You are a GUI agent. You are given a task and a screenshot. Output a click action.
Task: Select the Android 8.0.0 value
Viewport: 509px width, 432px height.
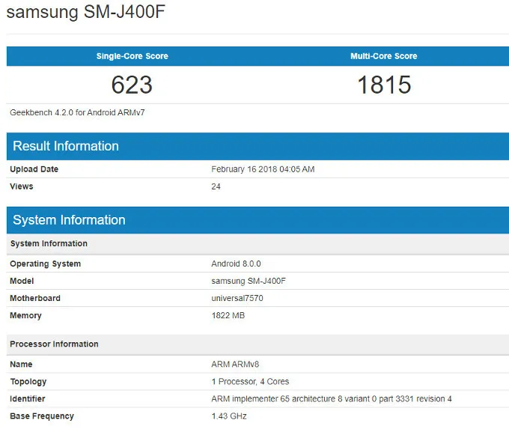click(x=236, y=264)
